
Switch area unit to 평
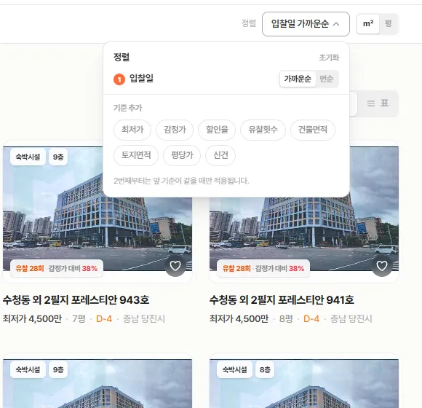pos(388,24)
